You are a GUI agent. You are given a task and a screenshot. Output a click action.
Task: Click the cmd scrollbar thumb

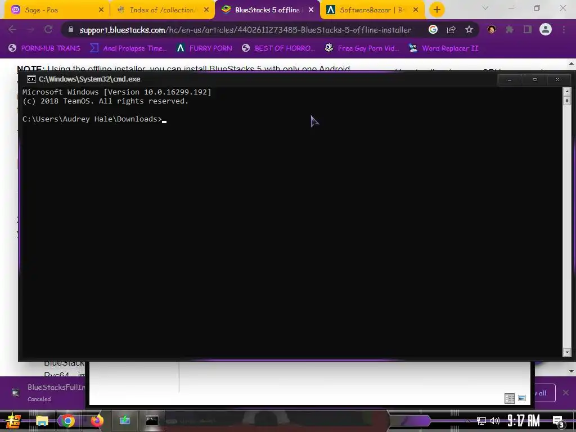pyautogui.click(x=567, y=100)
